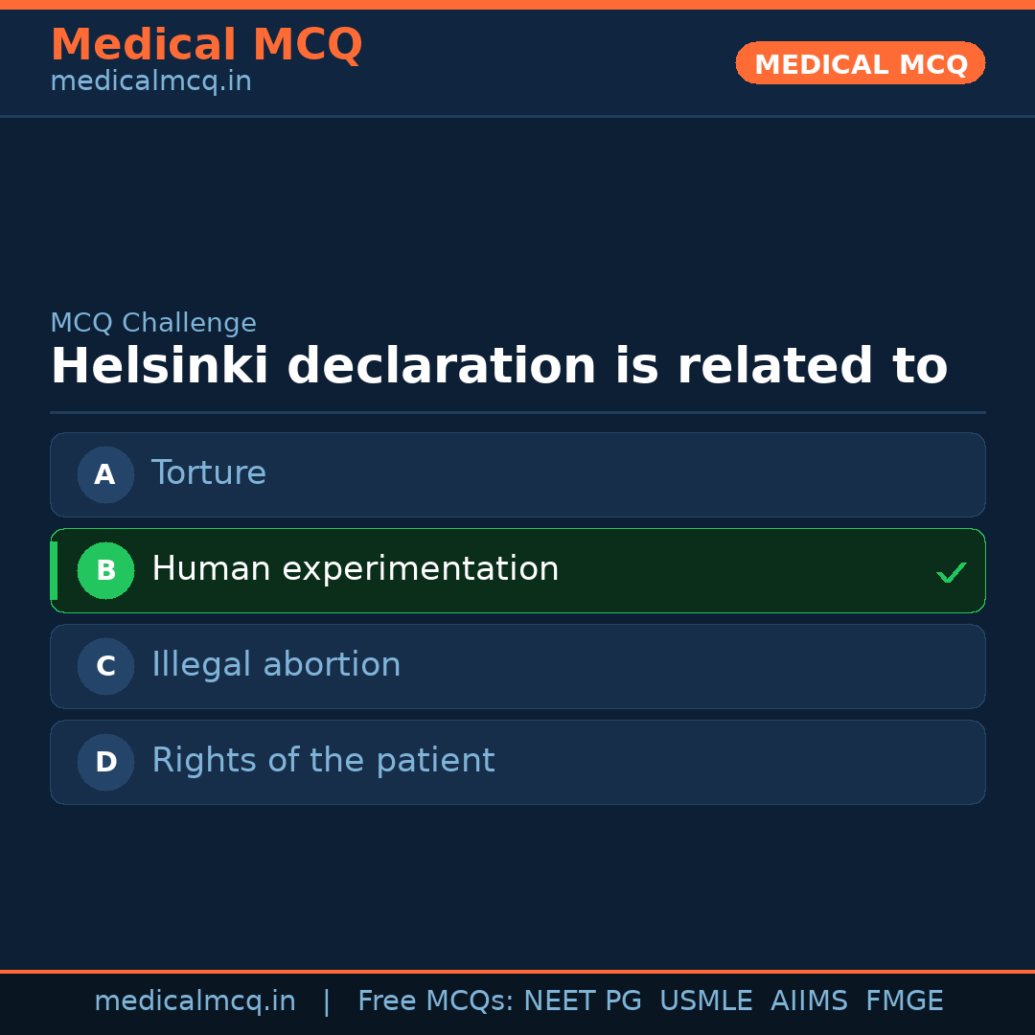Viewport: 1035px width, 1035px height.
Task: Click the green letter B circle badge
Action: tap(105, 570)
